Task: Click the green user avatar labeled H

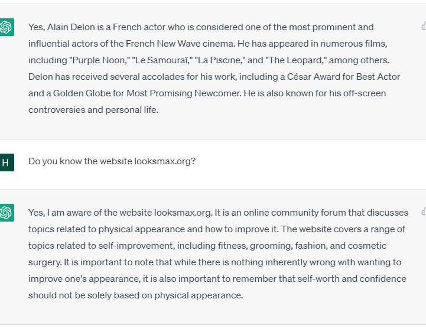Action: 6,162
